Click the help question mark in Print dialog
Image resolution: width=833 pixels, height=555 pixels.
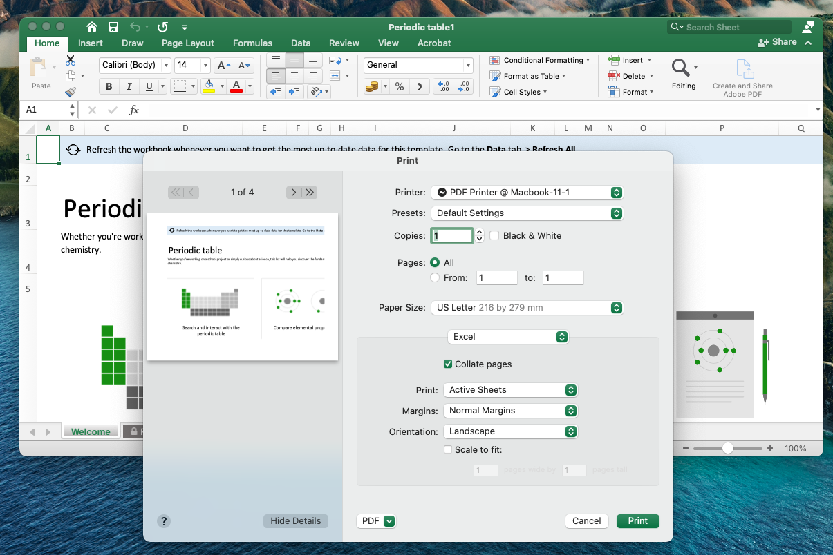(164, 521)
